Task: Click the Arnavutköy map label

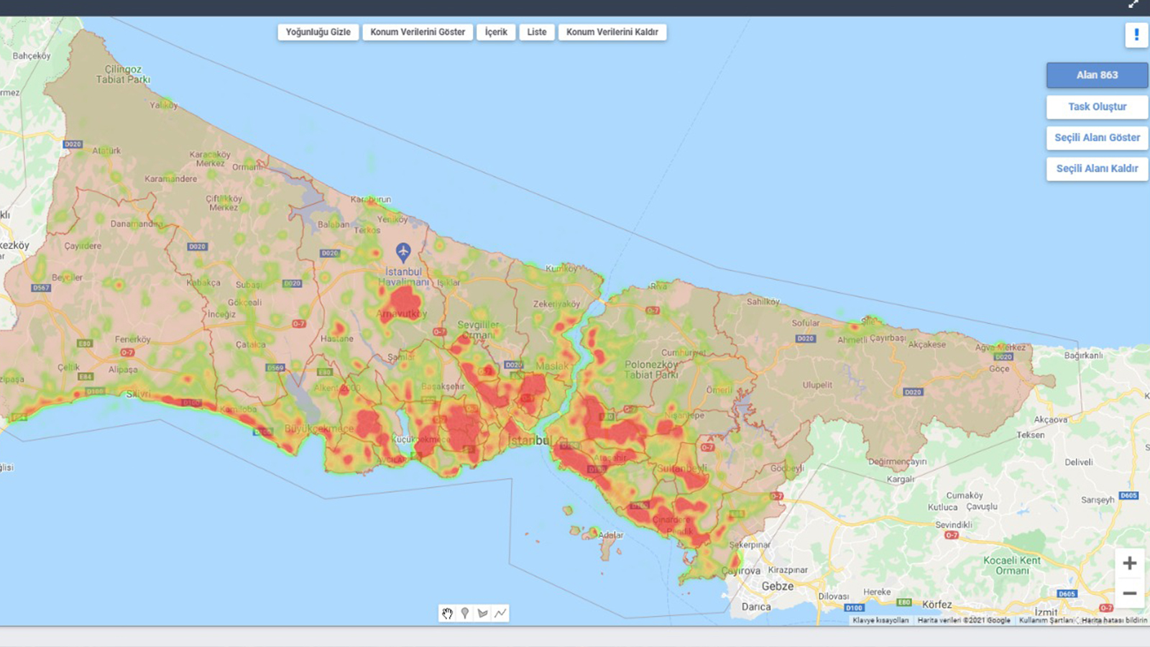Action: pos(402,313)
